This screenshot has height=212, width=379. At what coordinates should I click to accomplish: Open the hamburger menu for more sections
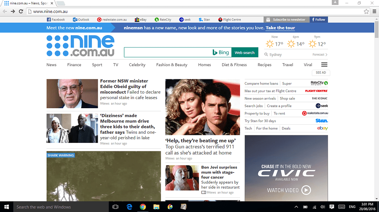pos(324,64)
